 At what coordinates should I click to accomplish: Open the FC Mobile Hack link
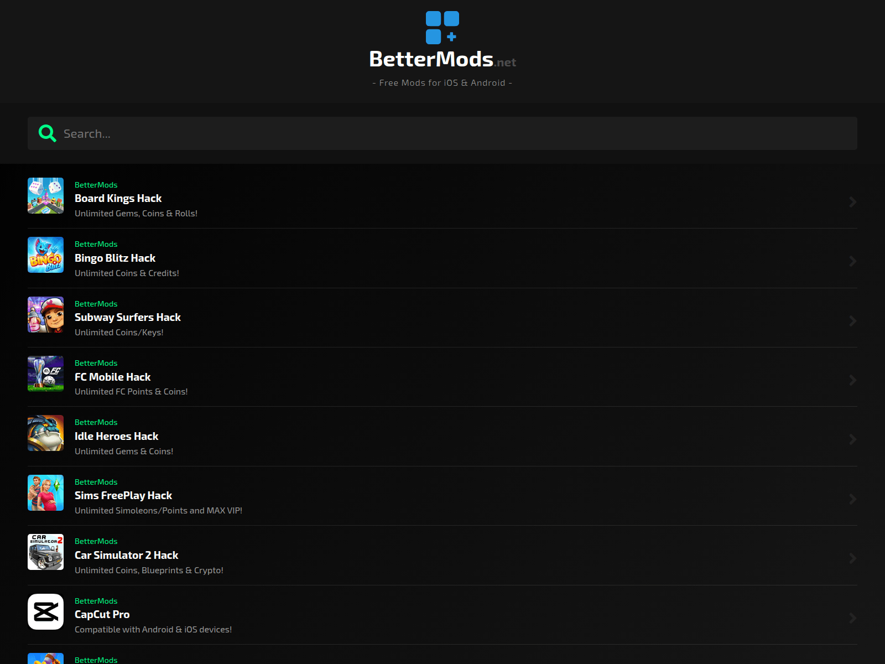112,377
